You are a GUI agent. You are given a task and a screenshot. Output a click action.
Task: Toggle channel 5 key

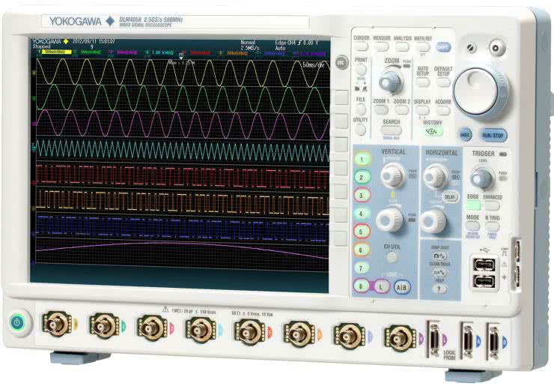click(363, 232)
